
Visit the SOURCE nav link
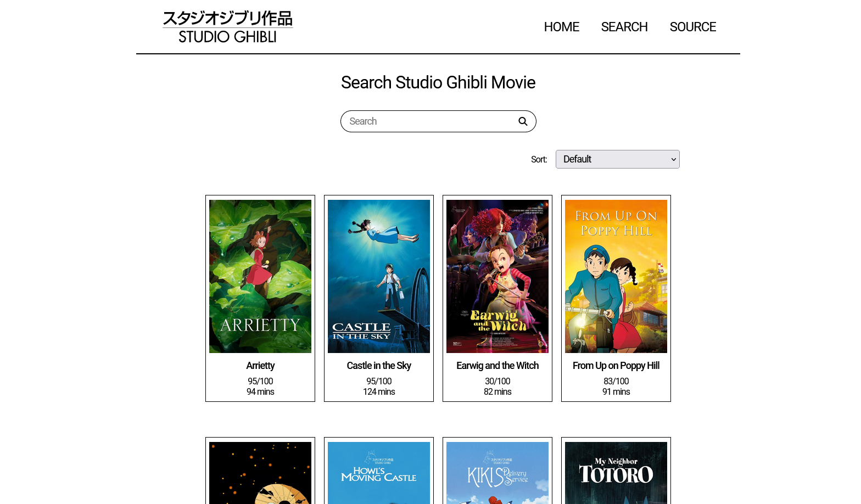[692, 27]
